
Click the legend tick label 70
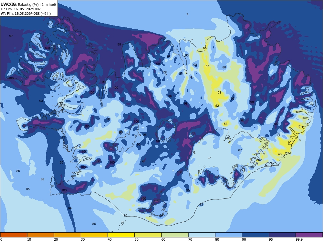coord(190,239)
